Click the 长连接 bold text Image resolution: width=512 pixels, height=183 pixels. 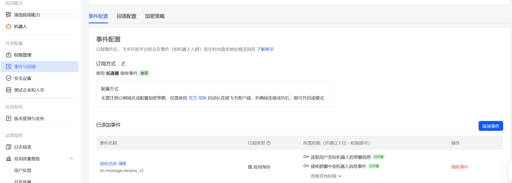[112, 73]
